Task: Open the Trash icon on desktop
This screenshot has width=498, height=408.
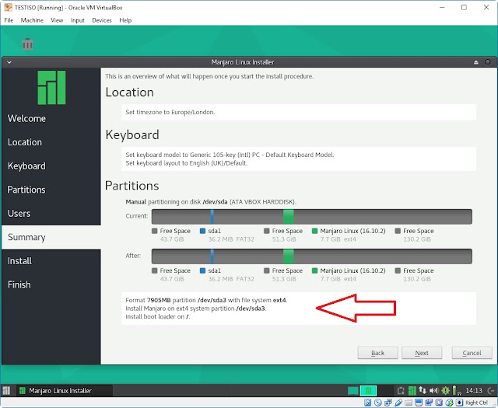Action: point(28,44)
